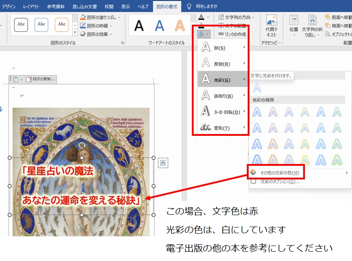Click the 「星座占いの魔法 text line
The height and width of the screenshot is (261, 352).
tap(58, 171)
